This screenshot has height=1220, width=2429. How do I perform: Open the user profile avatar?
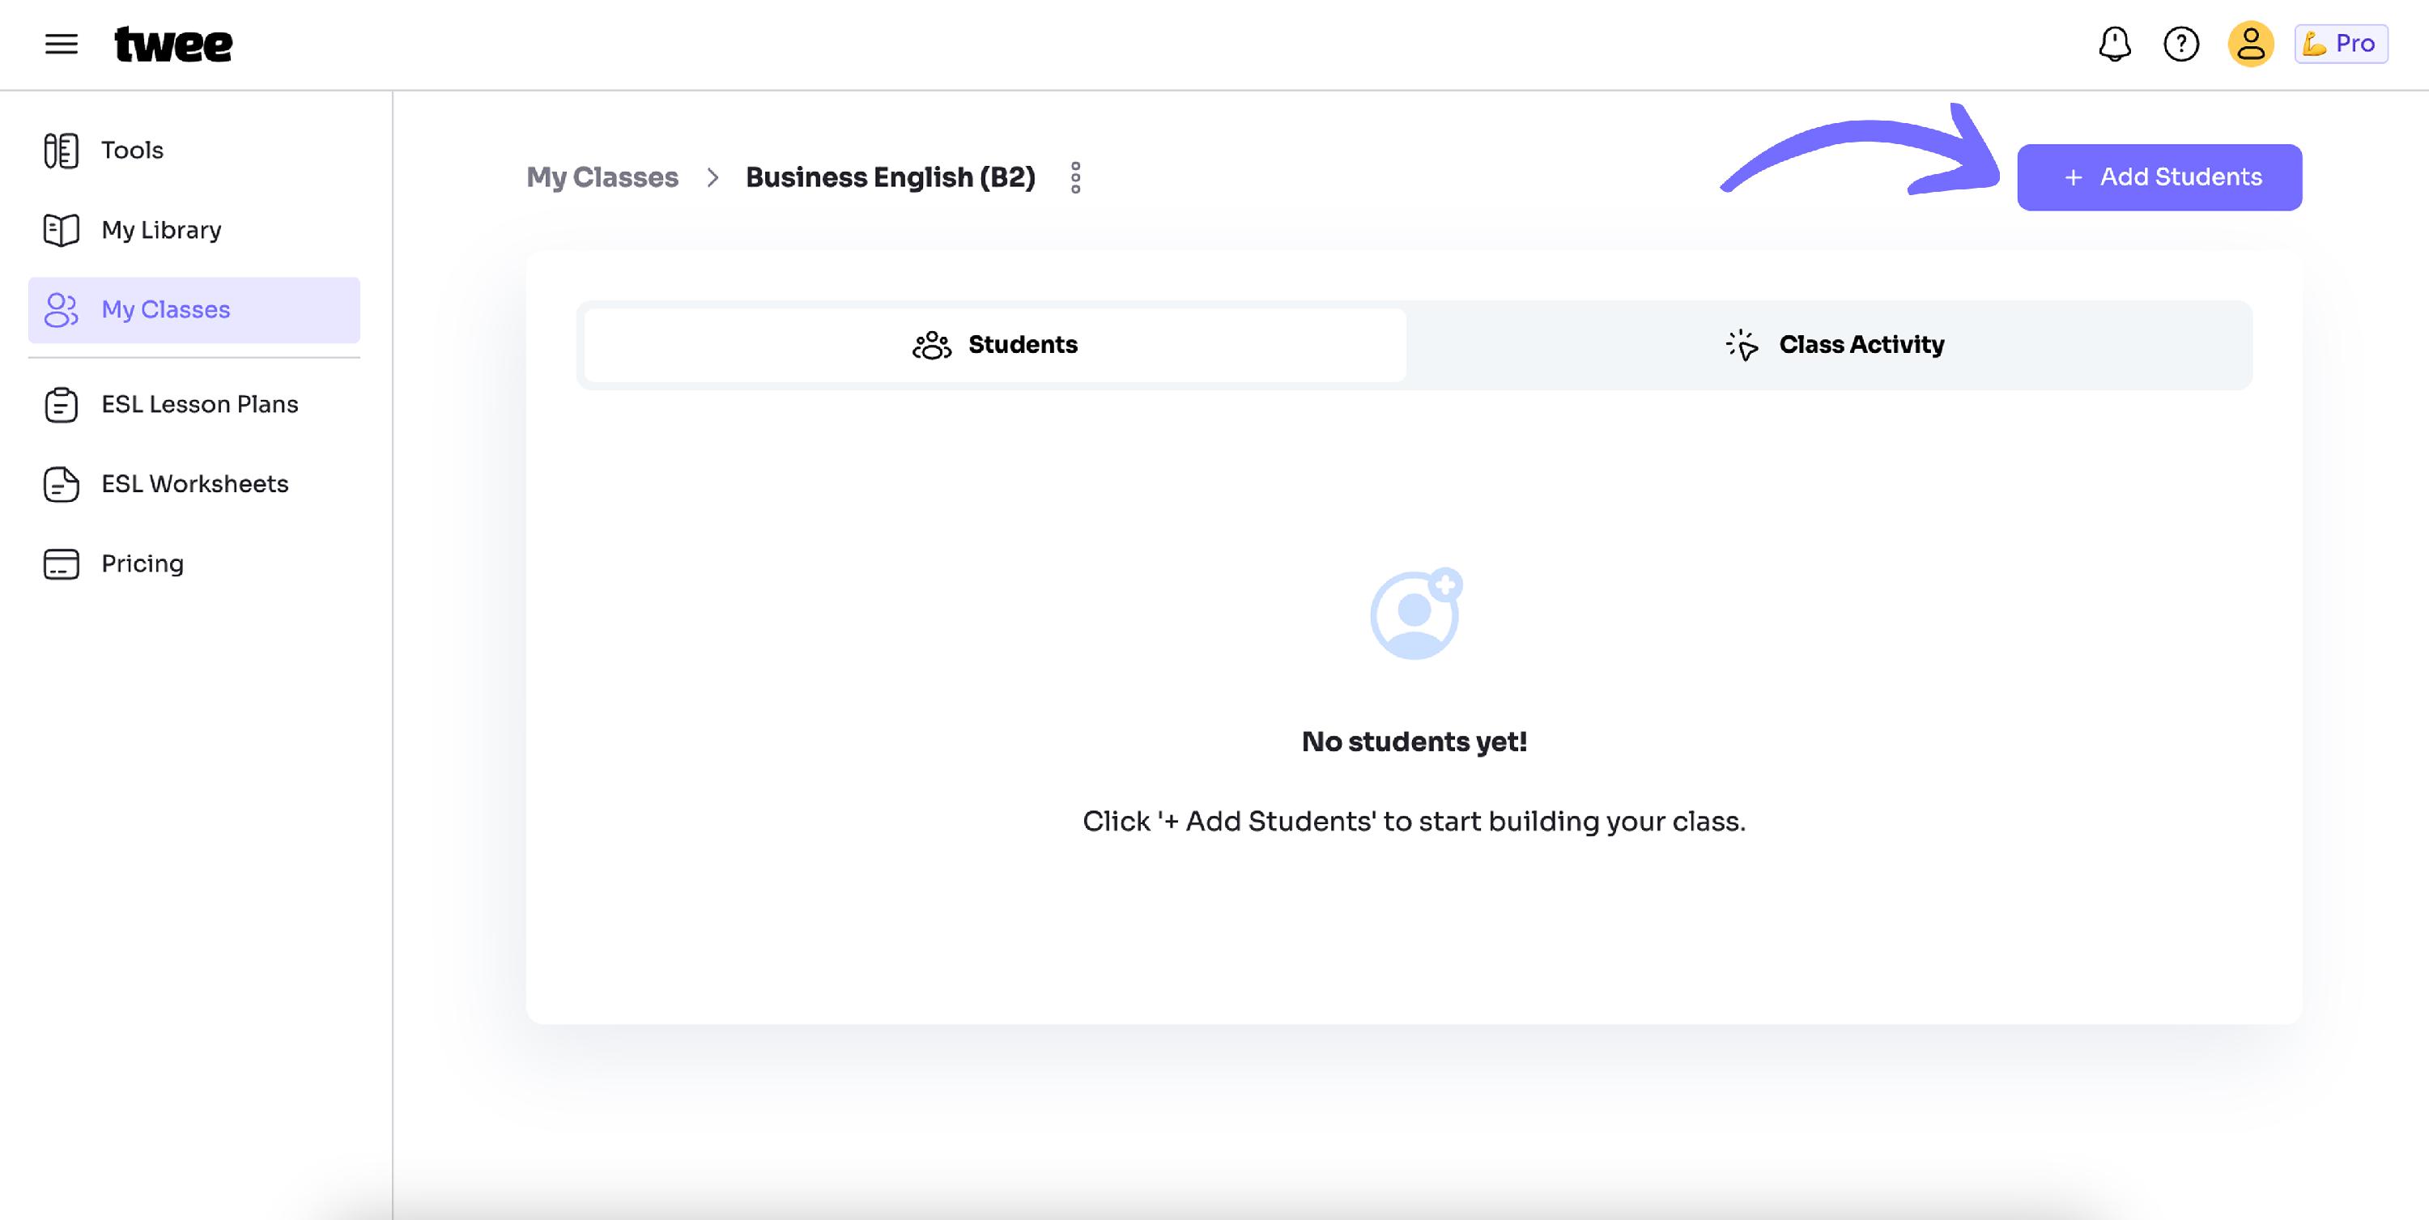tap(2251, 44)
